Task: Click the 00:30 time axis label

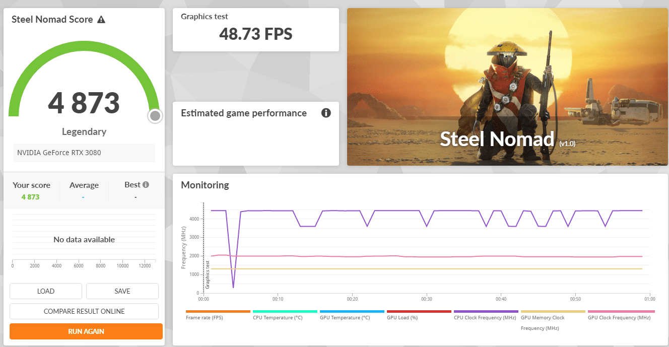Action: tap(427, 299)
